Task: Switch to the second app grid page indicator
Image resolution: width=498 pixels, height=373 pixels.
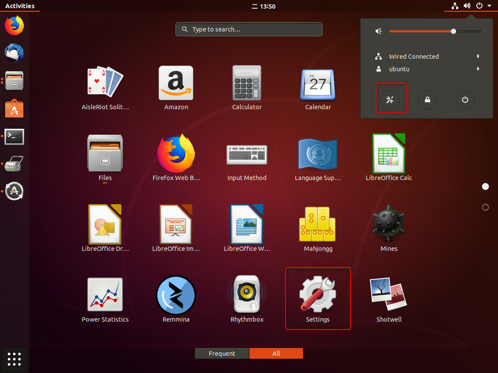Action: coord(485,207)
